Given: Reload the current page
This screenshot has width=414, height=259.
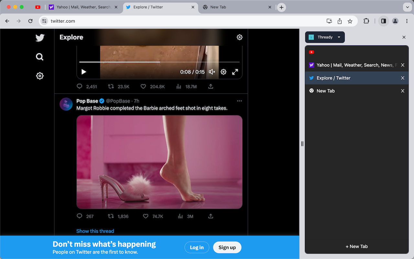Looking at the screenshot, I should [x=30, y=21].
